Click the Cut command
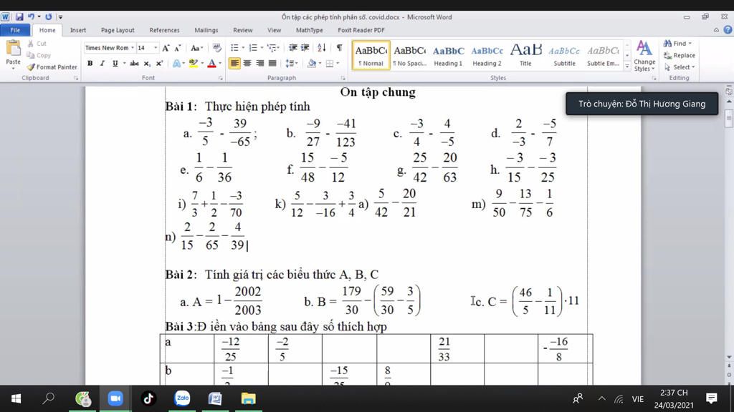 click(37, 44)
